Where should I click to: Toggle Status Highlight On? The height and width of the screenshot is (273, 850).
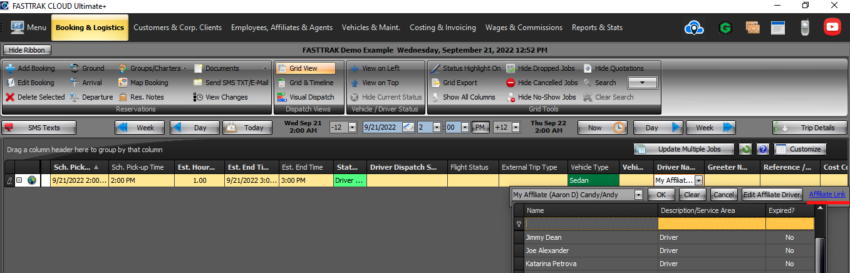click(x=466, y=68)
